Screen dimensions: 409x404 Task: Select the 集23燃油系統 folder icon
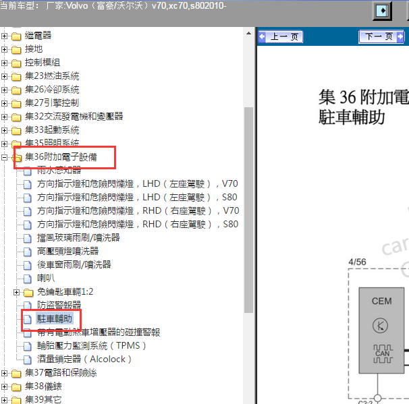(x=16, y=77)
